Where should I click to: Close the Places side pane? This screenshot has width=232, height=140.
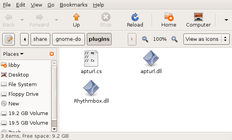[52, 54]
